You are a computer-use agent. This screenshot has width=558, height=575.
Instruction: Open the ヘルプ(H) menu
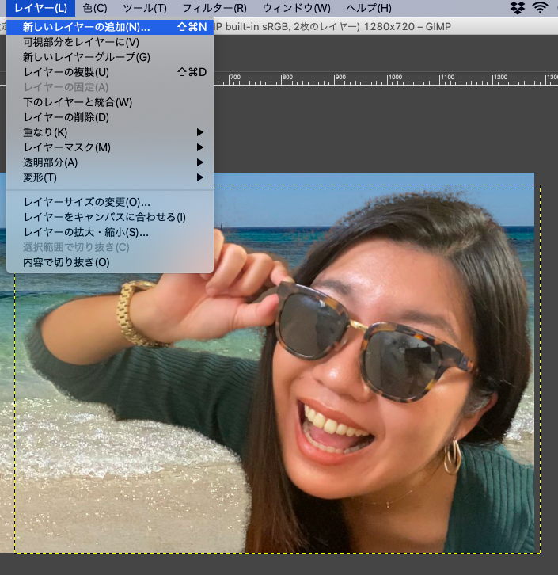tap(369, 8)
